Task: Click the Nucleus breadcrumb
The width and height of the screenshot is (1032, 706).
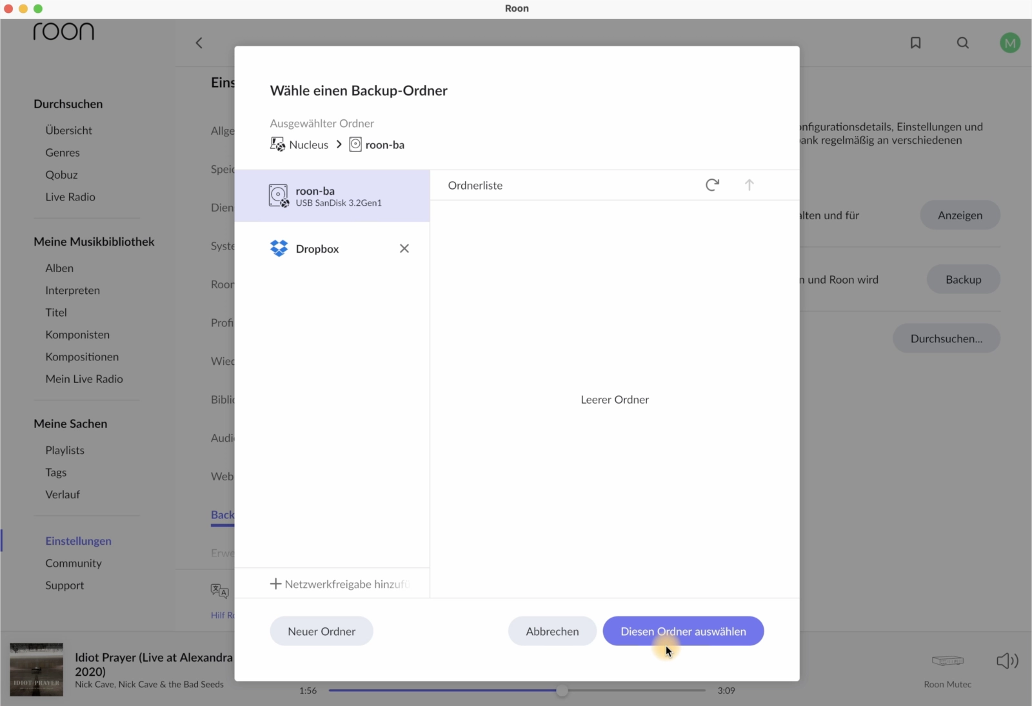Action: 299,144
